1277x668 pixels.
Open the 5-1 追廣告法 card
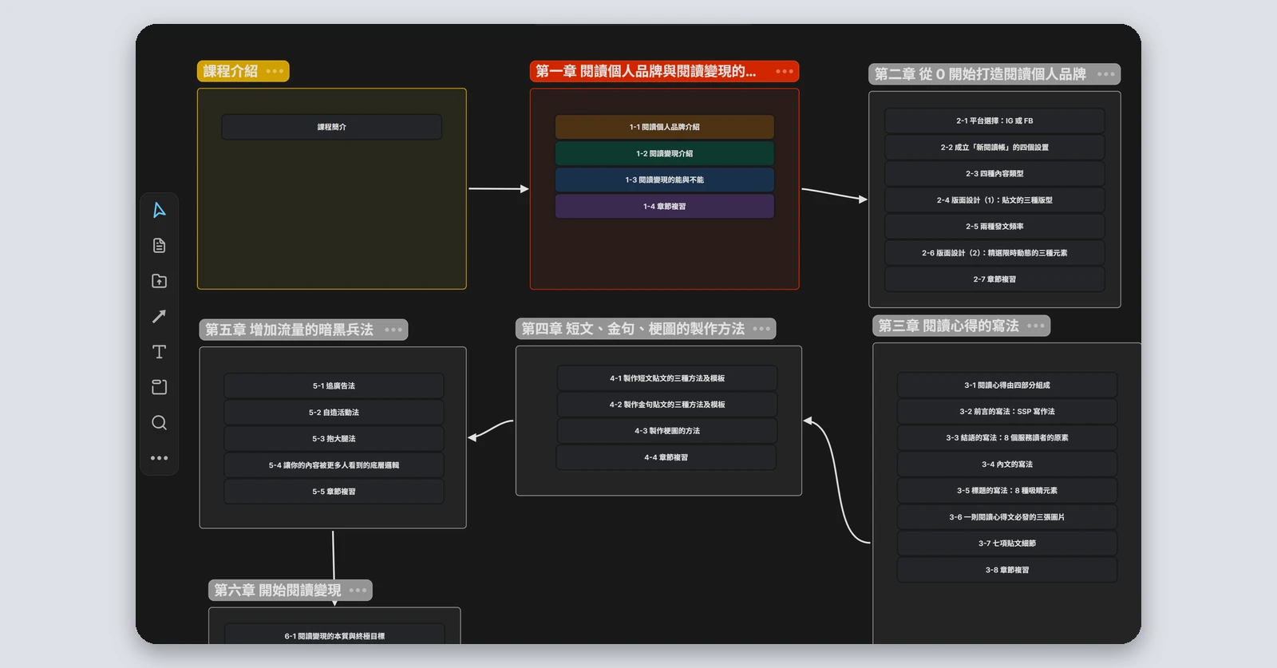click(x=334, y=385)
